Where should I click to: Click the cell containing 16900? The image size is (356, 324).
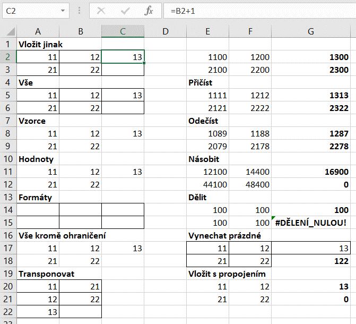pyautogui.click(x=311, y=172)
